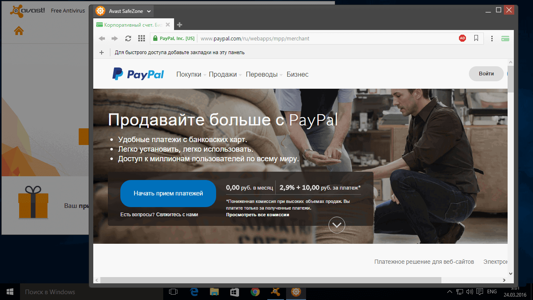Image resolution: width=533 pixels, height=300 pixels.
Task: Reload the PayPal page
Action: pyautogui.click(x=128, y=38)
